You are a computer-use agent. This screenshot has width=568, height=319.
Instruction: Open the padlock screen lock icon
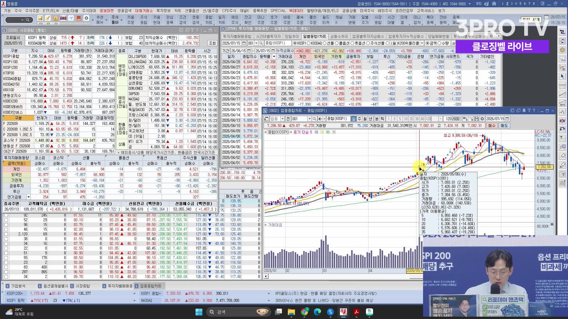(56, 18)
